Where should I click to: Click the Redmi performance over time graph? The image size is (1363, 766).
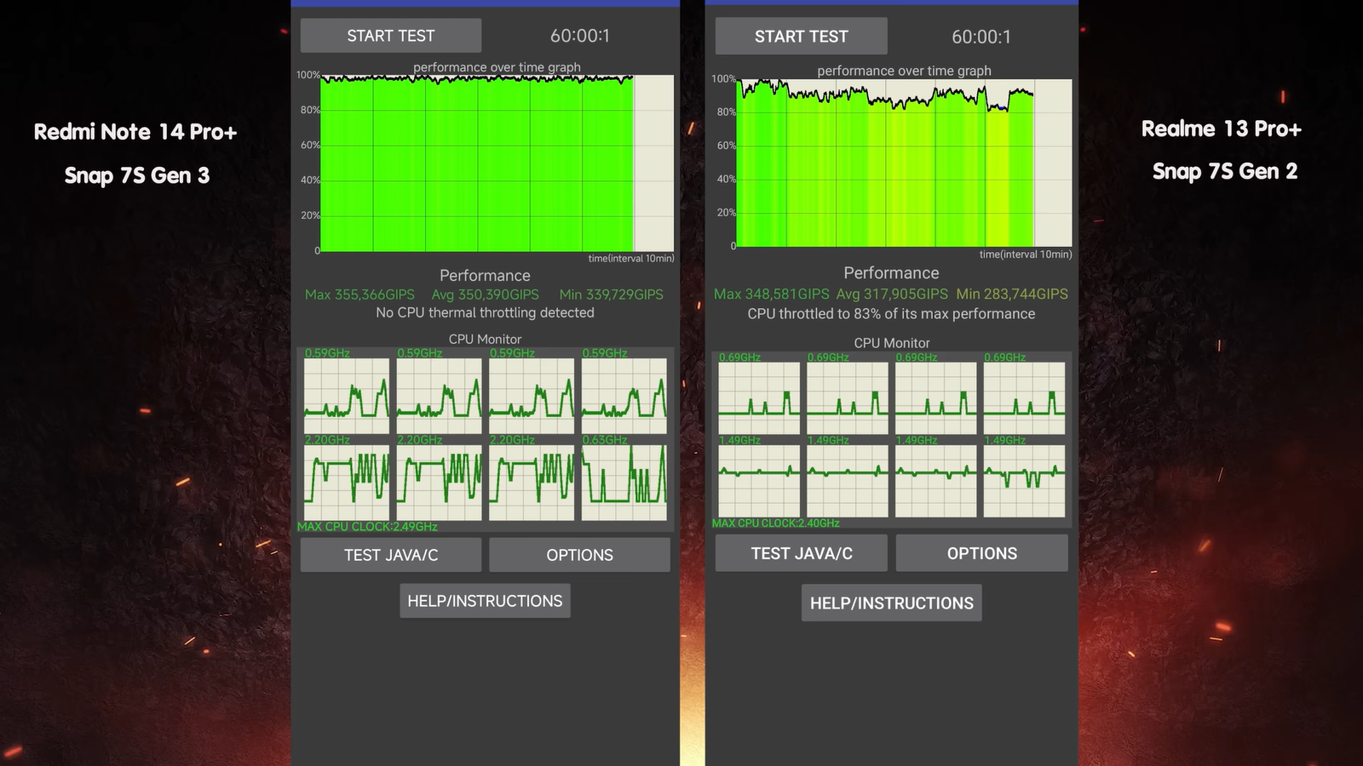click(497, 163)
